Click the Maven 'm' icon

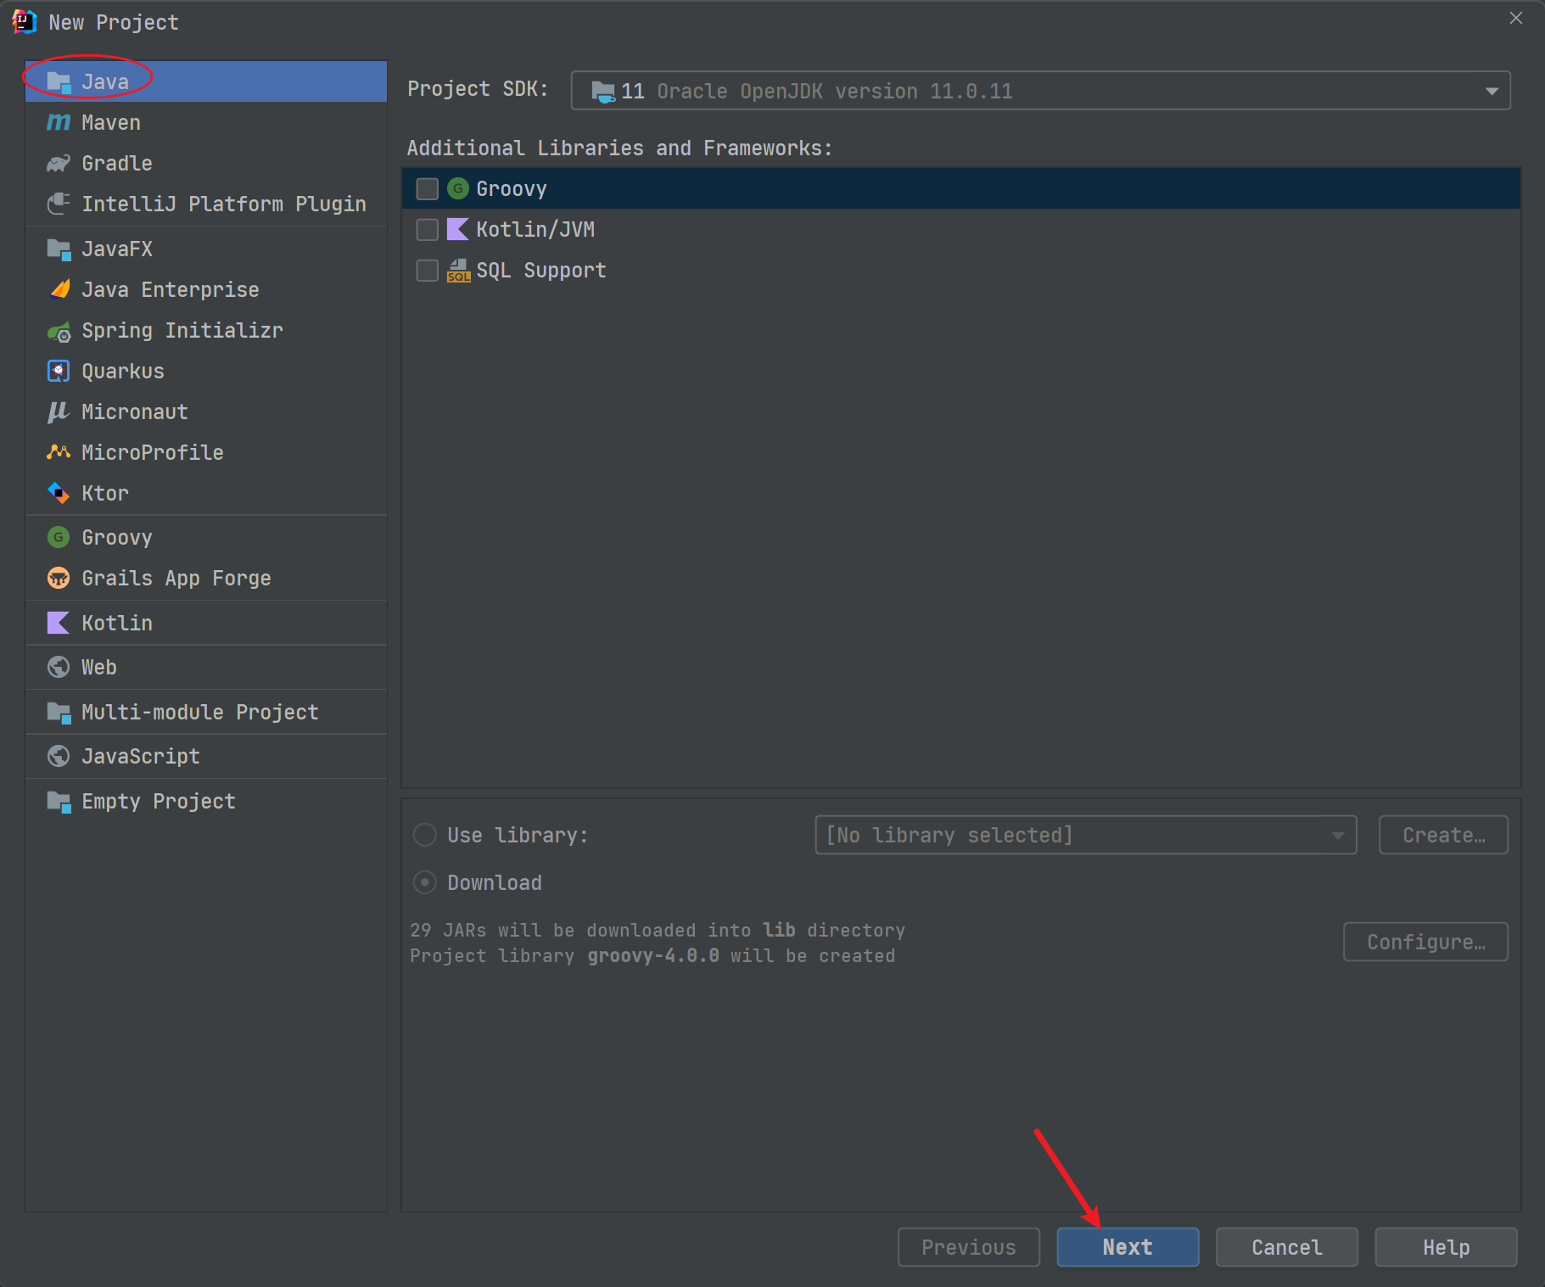tap(59, 122)
